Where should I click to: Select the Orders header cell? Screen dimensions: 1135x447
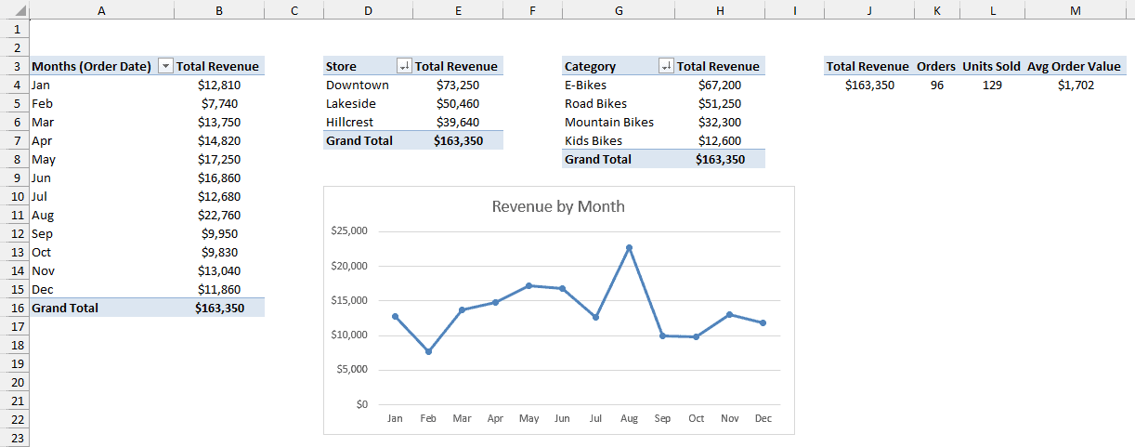936,66
